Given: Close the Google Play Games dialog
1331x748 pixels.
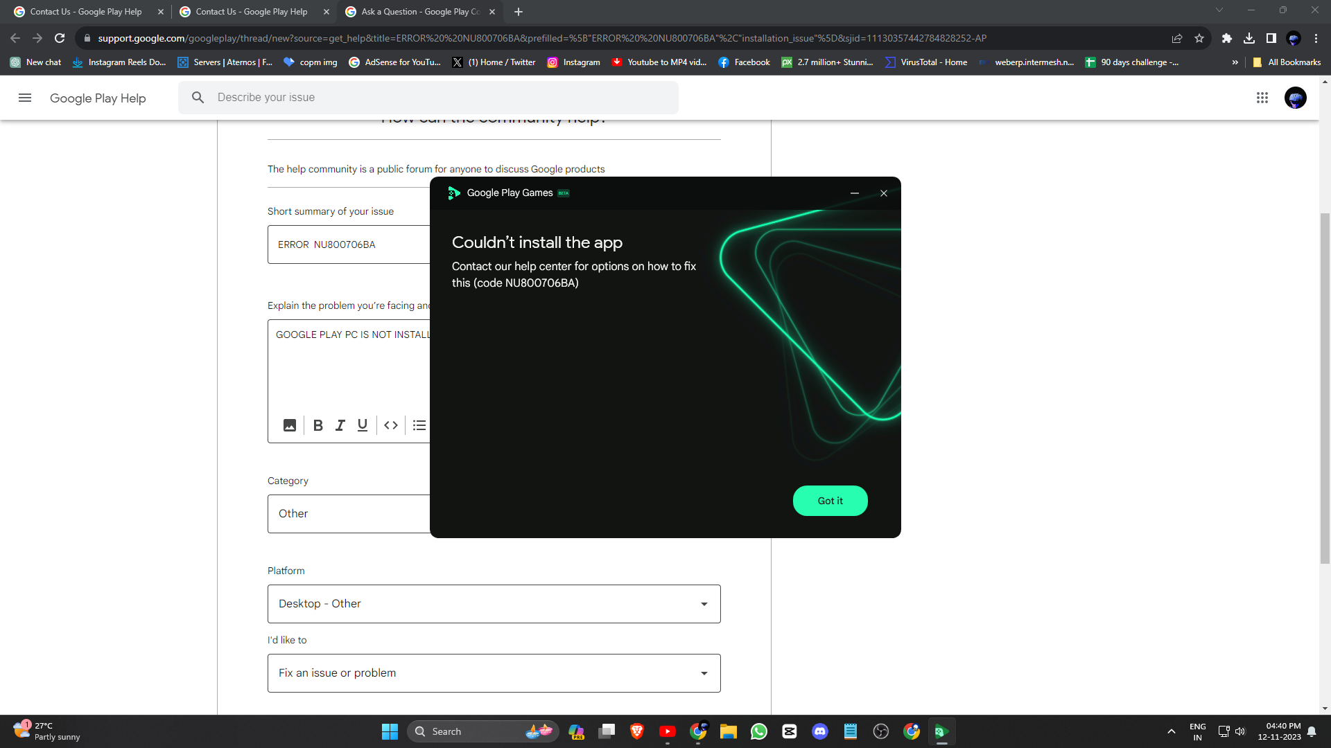Looking at the screenshot, I should (x=884, y=193).
